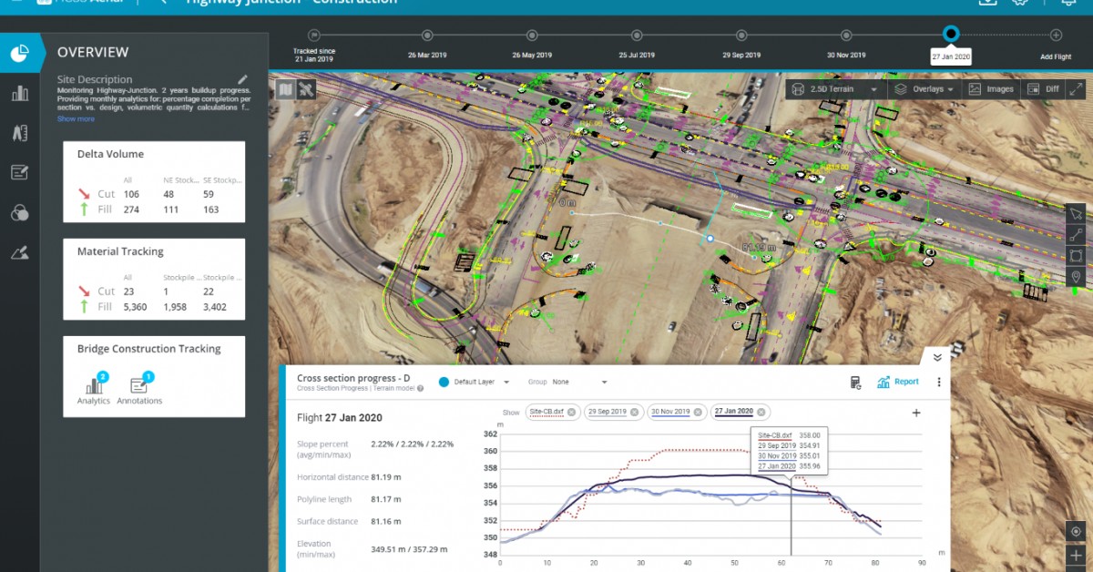Click the blue Default Layer color dot

pyautogui.click(x=444, y=383)
